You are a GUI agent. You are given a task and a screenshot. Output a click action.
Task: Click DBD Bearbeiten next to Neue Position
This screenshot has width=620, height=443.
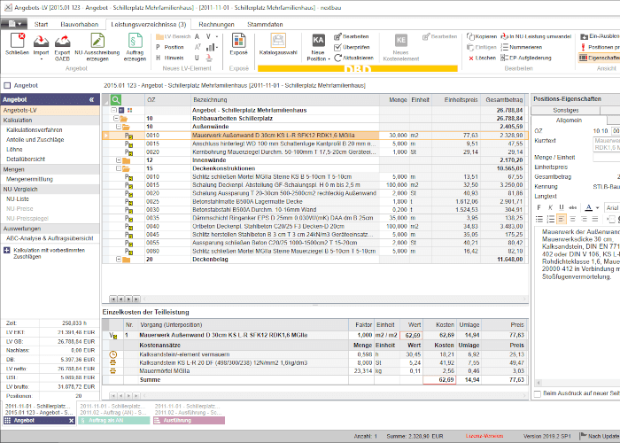pyautogui.click(x=351, y=36)
